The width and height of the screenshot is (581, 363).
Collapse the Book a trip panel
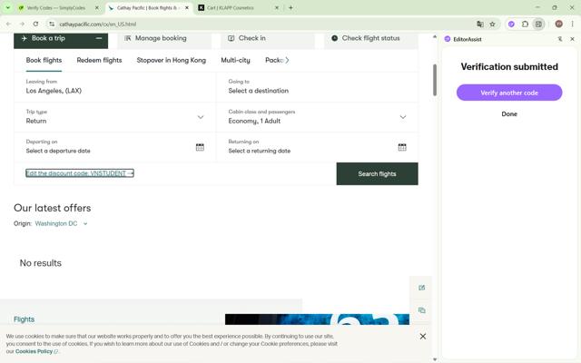(x=99, y=38)
